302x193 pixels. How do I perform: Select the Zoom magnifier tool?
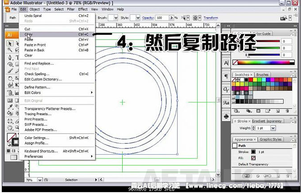click(17, 127)
